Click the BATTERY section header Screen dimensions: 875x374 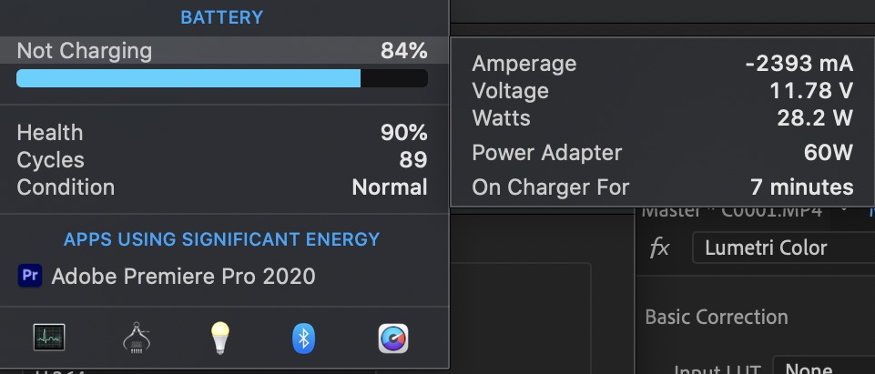pyautogui.click(x=222, y=17)
